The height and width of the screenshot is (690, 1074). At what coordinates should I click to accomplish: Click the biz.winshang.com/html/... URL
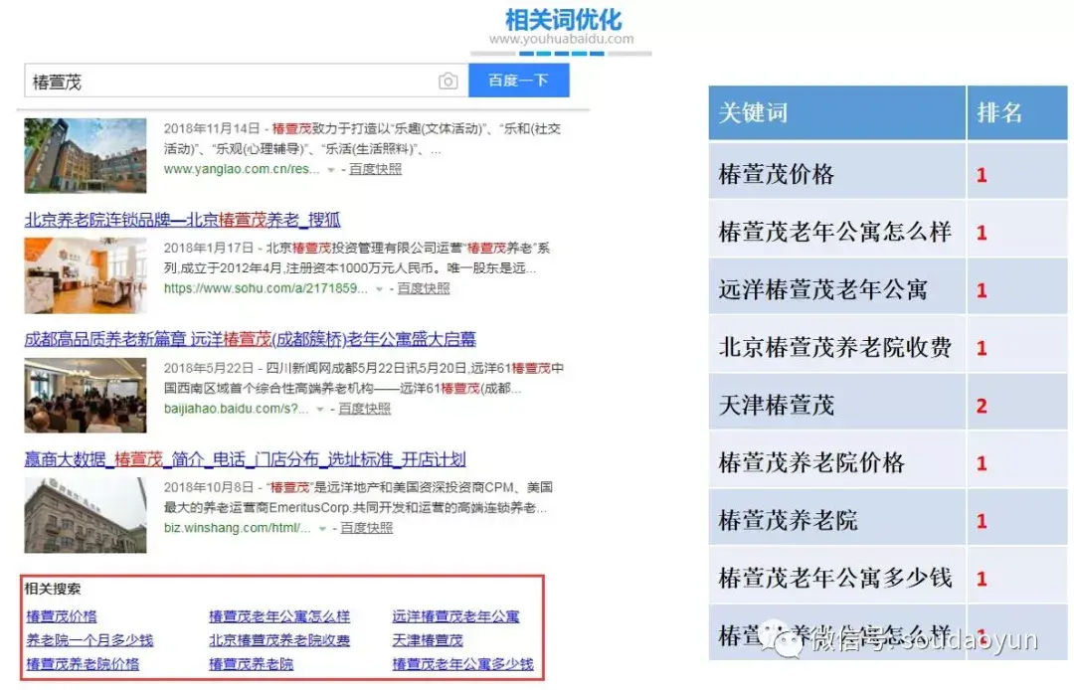[237, 528]
